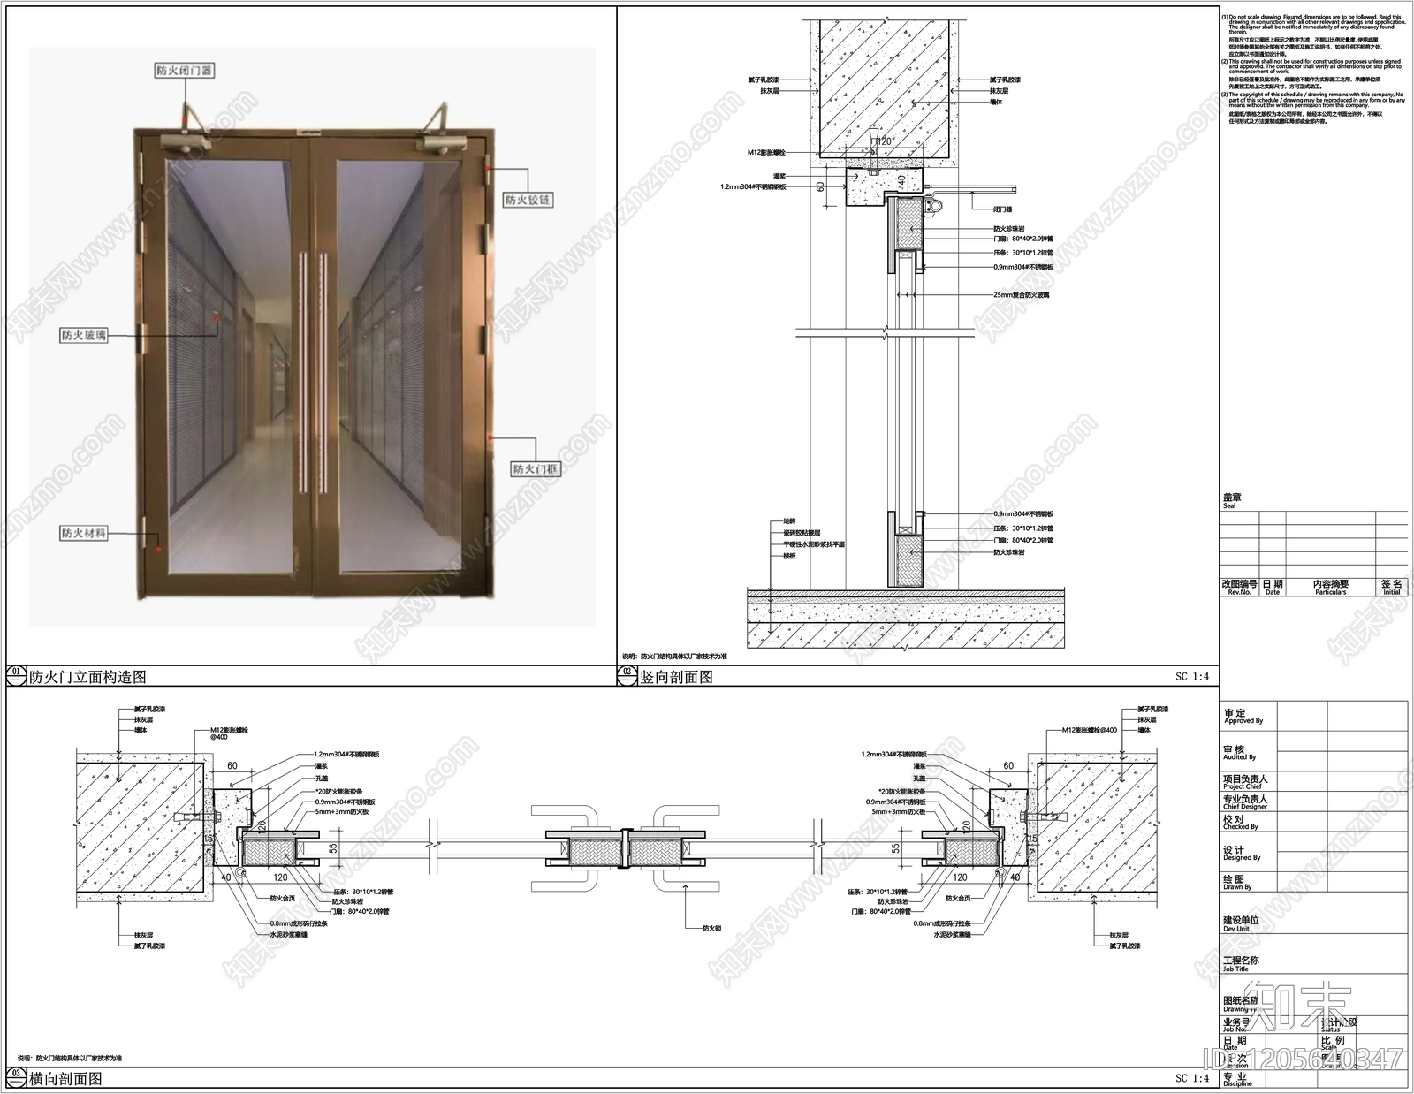Select the 防火门框 frame callout label
The height and width of the screenshot is (1094, 1414).
tap(536, 469)
